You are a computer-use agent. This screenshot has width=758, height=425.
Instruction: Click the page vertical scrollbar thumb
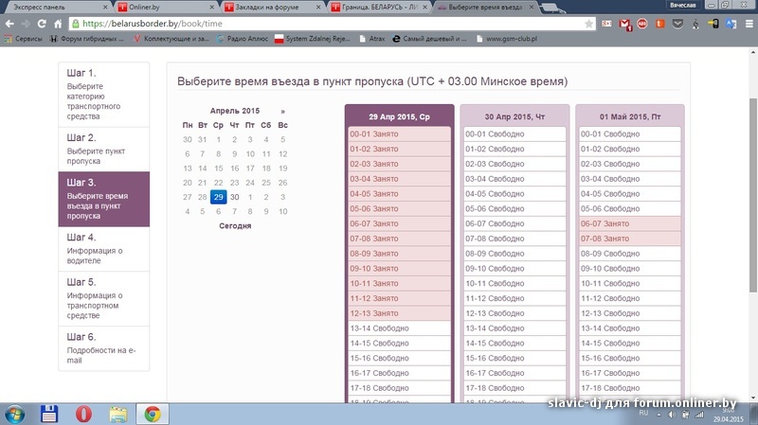click(753, 195)
